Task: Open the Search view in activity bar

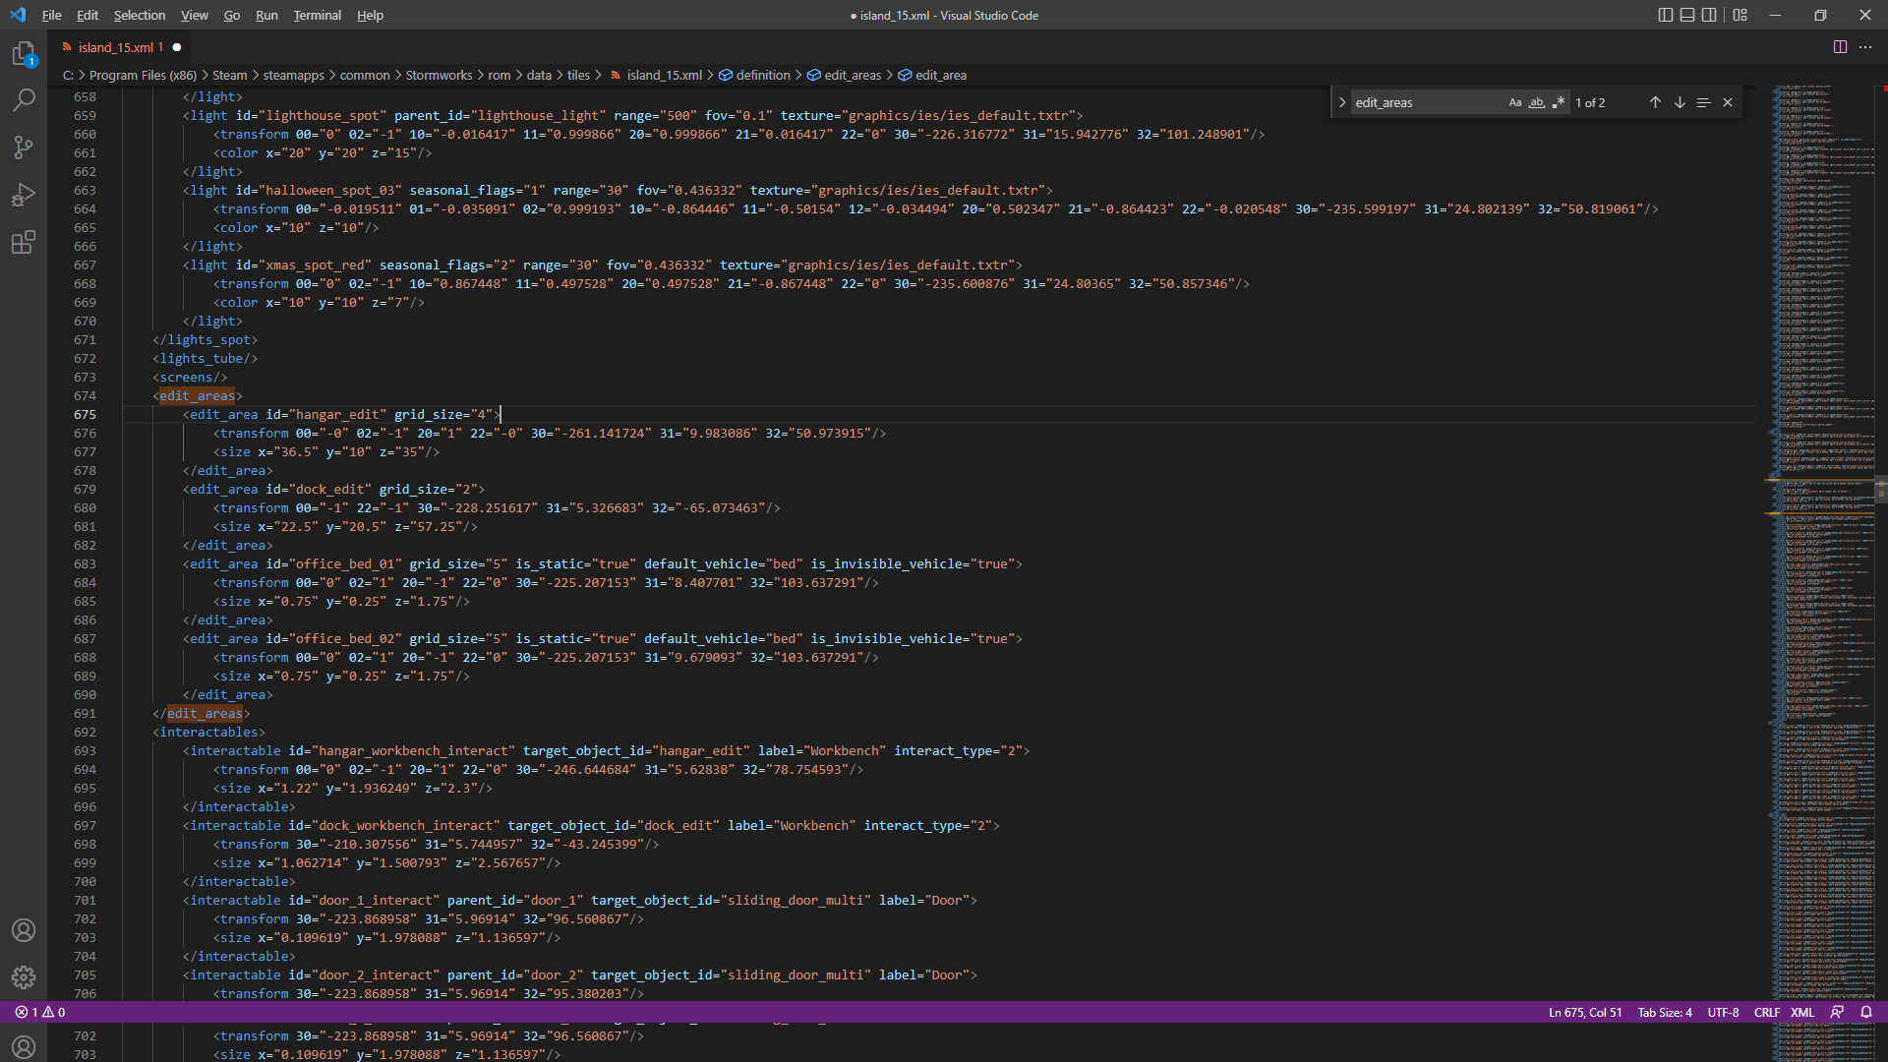Action: (24, 100)
